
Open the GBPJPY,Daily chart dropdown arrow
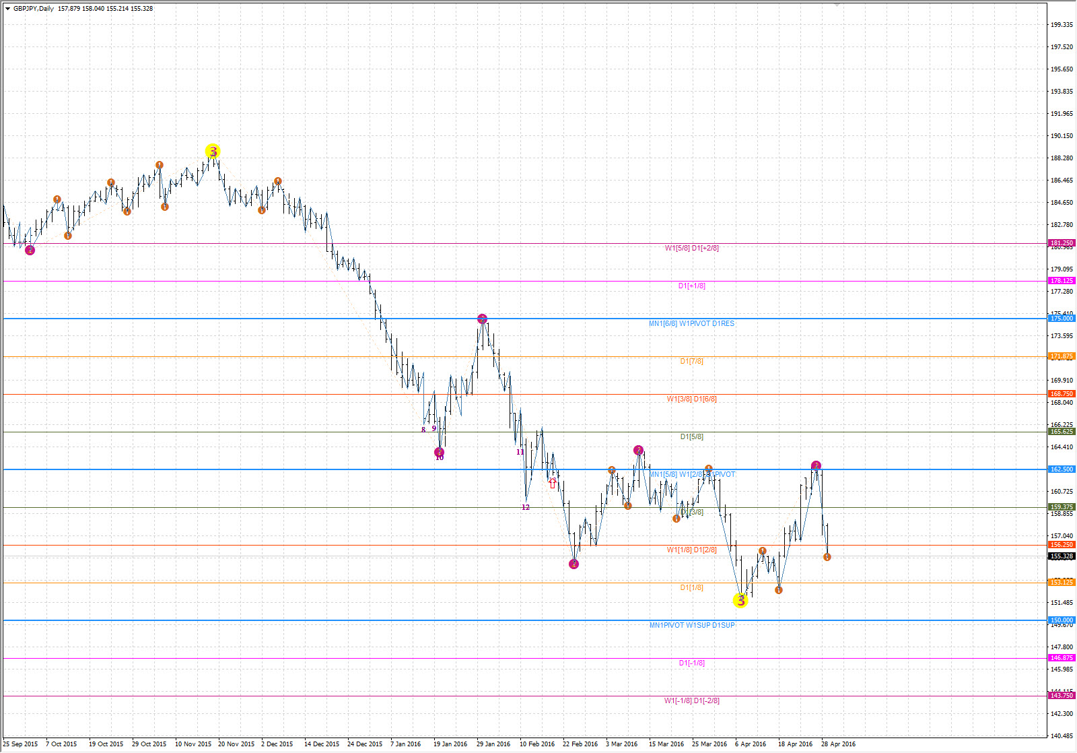tap(7, 9)
